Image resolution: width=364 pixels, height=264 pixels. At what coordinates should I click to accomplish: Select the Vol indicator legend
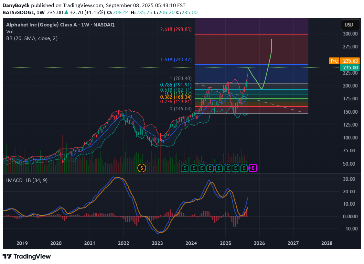tap(10, 31)
